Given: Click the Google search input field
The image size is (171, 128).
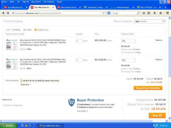Looking at the screenshot, I should pos(124,13).
